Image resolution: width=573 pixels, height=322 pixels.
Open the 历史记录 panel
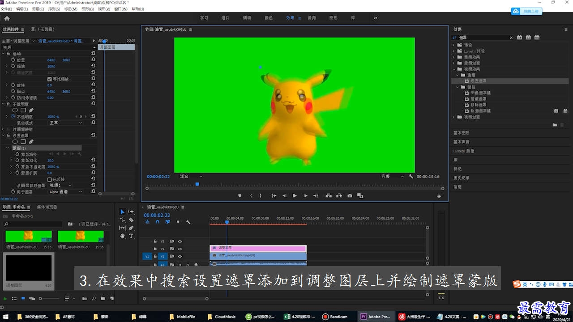[x=462, y=178]
